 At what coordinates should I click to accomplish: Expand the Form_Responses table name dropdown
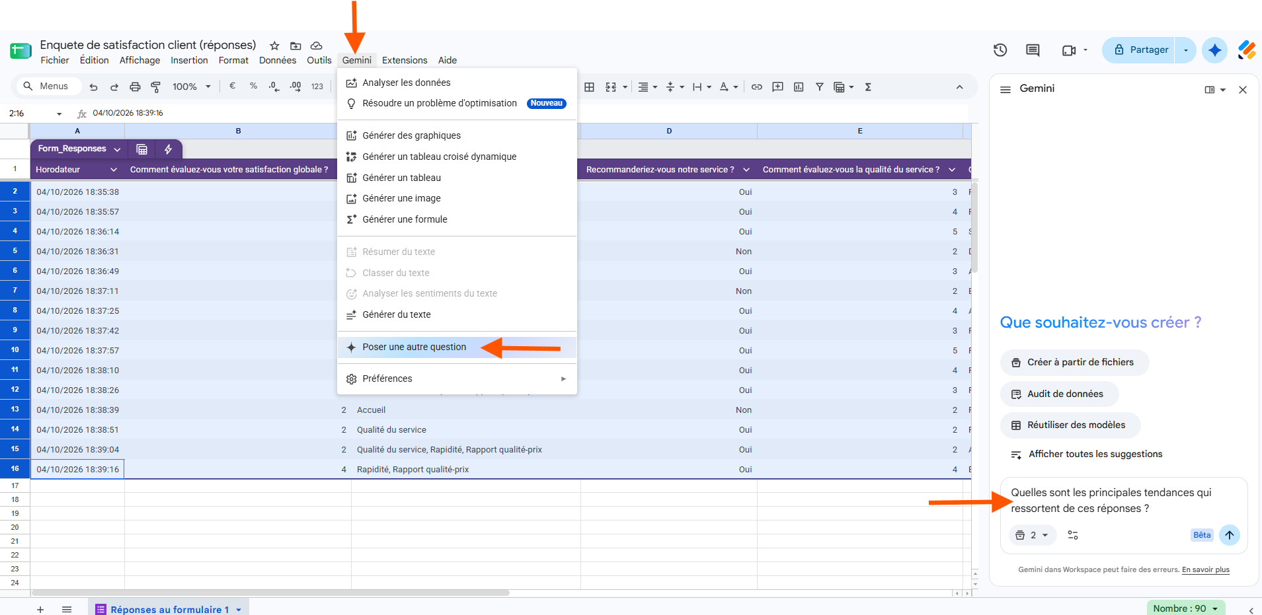pyautogui.click(x=117, y=149)
